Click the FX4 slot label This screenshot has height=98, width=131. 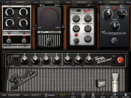[101, 2]
